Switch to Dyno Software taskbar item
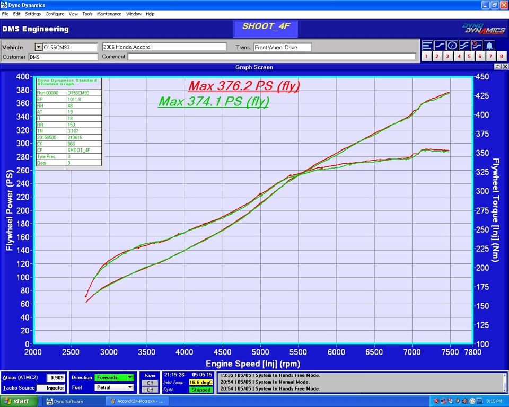 pos(73,402)
